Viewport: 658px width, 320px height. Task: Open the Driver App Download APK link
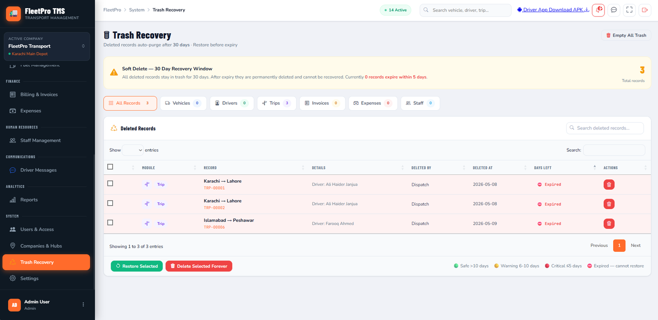click(x=553, y=10)
